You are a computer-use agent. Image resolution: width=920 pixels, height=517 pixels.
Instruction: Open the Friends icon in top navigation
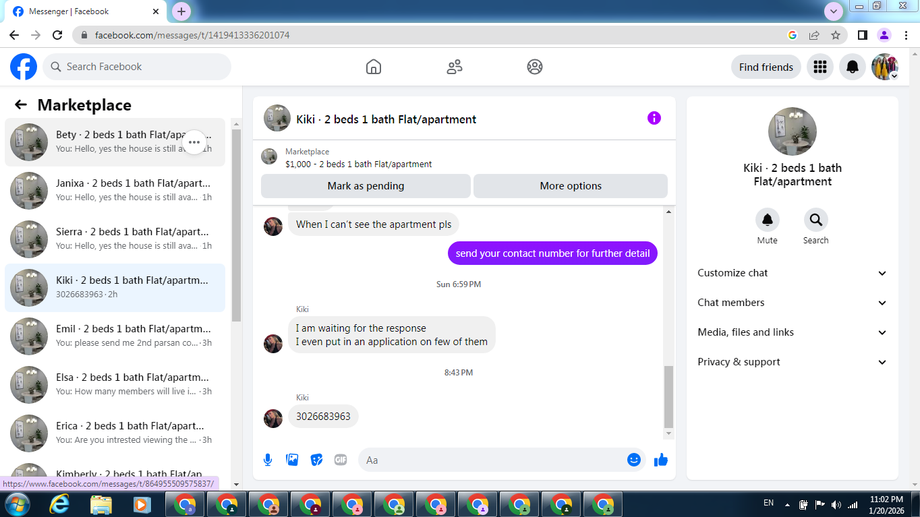455,67
